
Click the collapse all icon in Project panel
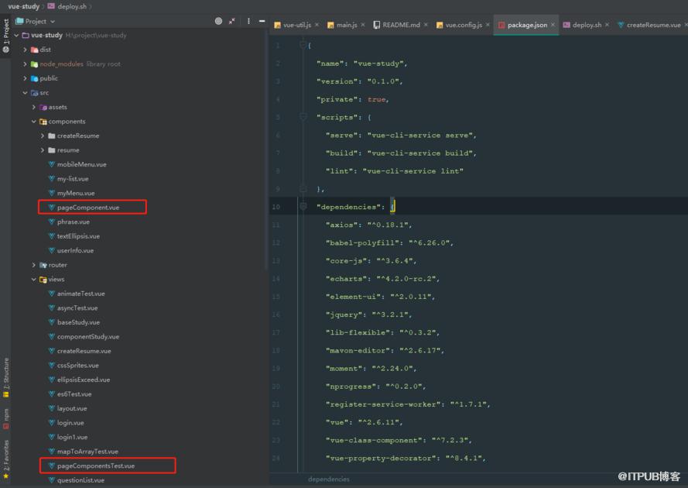click(x=232, y=21)
